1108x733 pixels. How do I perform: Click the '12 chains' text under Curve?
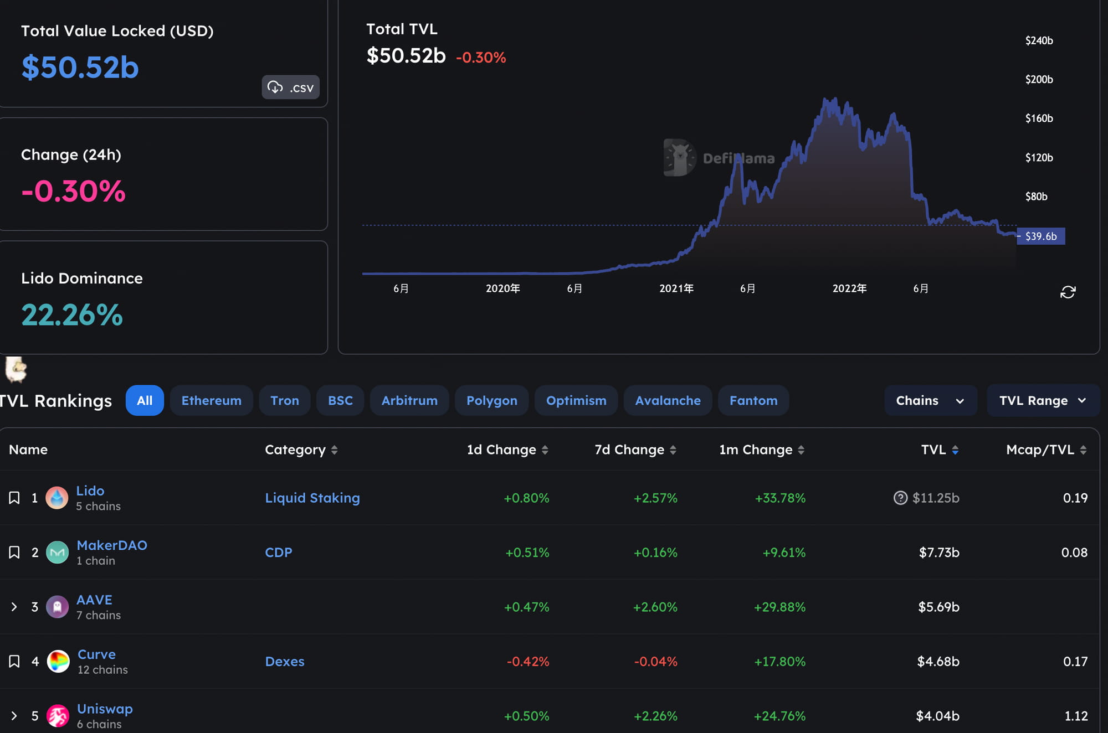(102, 669)
